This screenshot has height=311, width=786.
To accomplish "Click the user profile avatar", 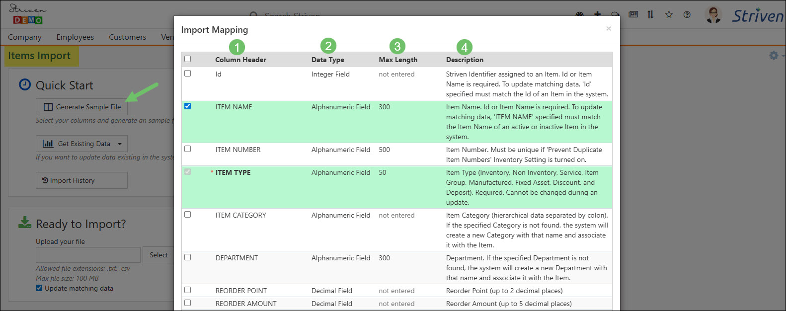I will click(713, 15).
